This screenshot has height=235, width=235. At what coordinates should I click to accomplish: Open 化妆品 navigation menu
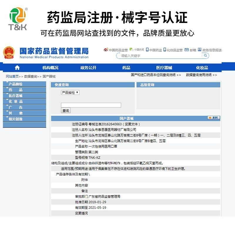click(x=202, y=68)
